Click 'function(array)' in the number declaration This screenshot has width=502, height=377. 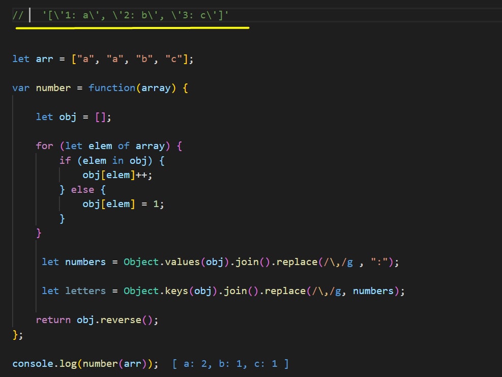[132, 88]
